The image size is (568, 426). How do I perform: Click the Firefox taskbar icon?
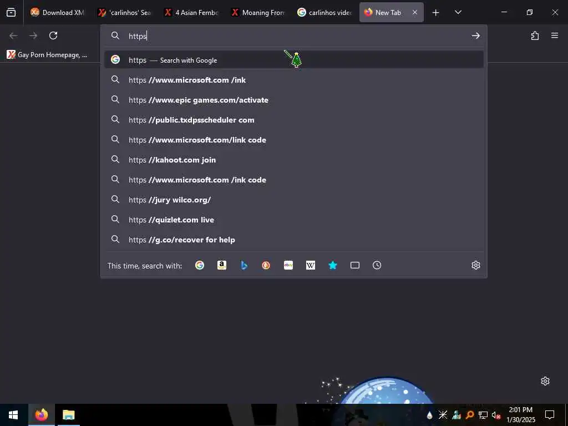41,415
